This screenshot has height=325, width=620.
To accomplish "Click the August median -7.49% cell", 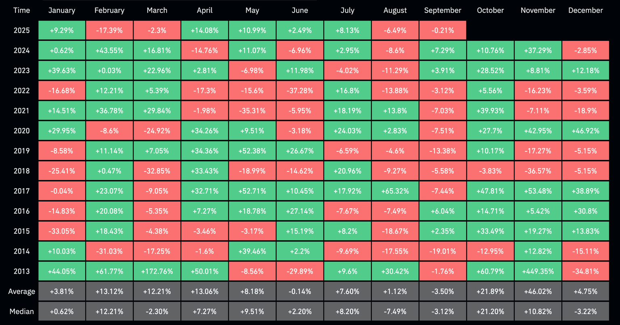I will pyautogui.click(x=395, y=312).
